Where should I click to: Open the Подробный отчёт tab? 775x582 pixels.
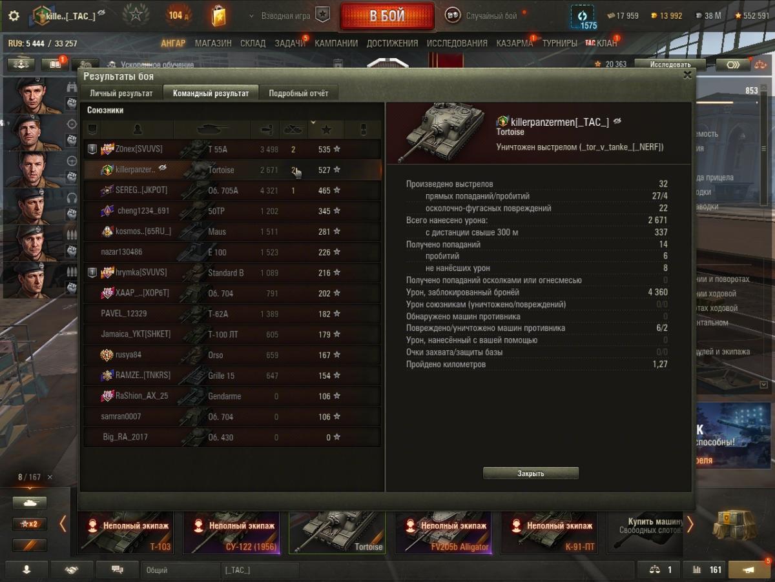[x=298, y=93]
